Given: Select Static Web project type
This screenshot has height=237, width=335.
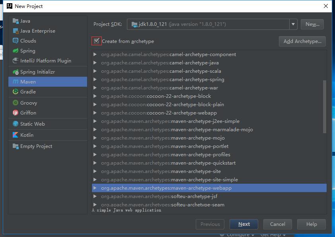Looking at the screenshot, I should tap(32, 124).
